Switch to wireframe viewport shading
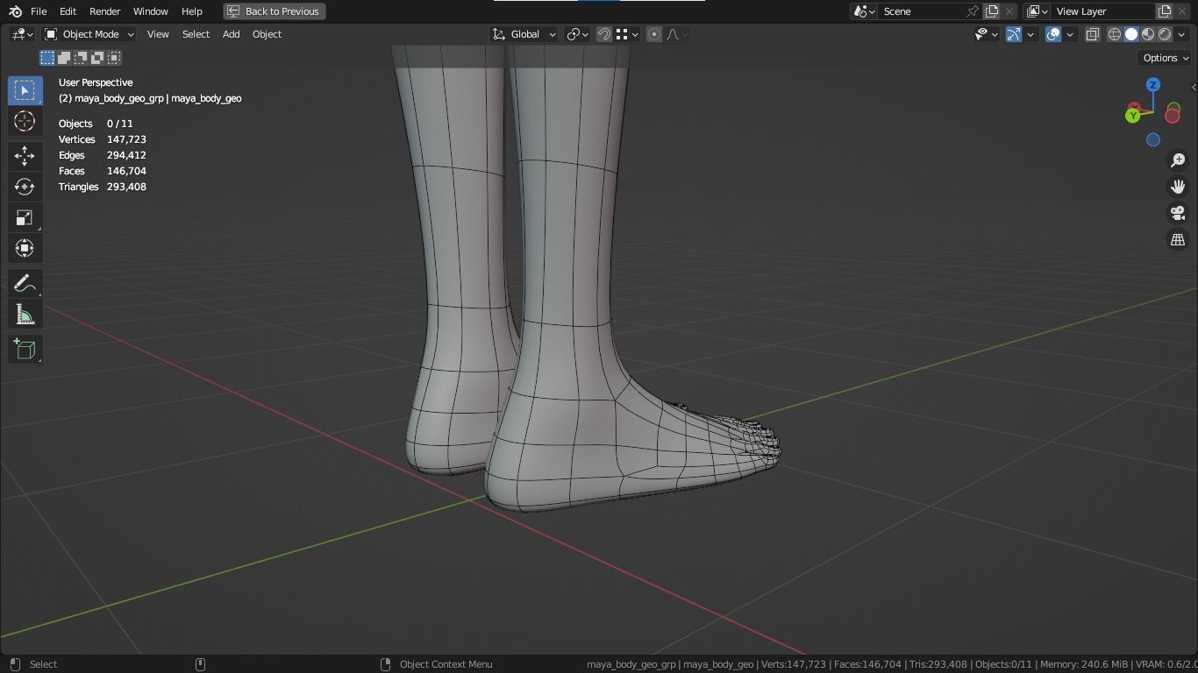The height and width of the screenshot is (673, 1198). pyautogui.click(x=1115, y=34)
